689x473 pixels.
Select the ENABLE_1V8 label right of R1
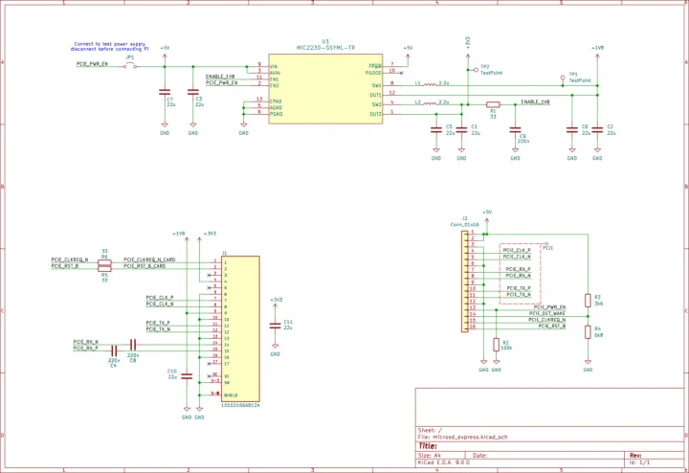(x=535, y=101)
